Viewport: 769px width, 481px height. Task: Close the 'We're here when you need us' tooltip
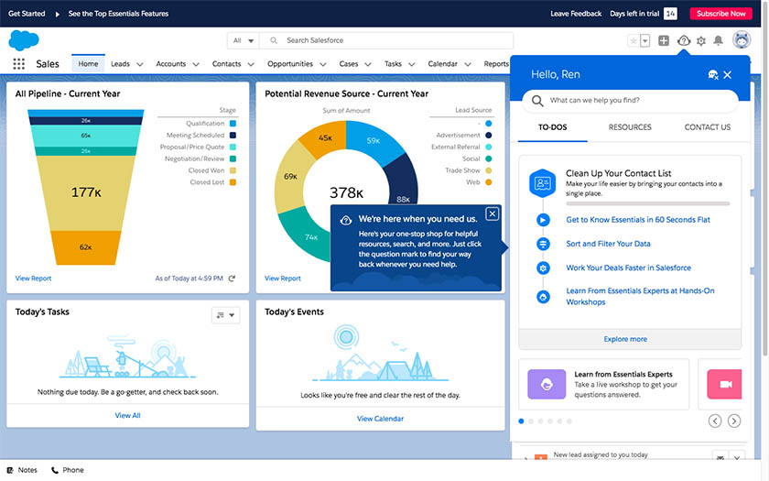coord(493,213)
